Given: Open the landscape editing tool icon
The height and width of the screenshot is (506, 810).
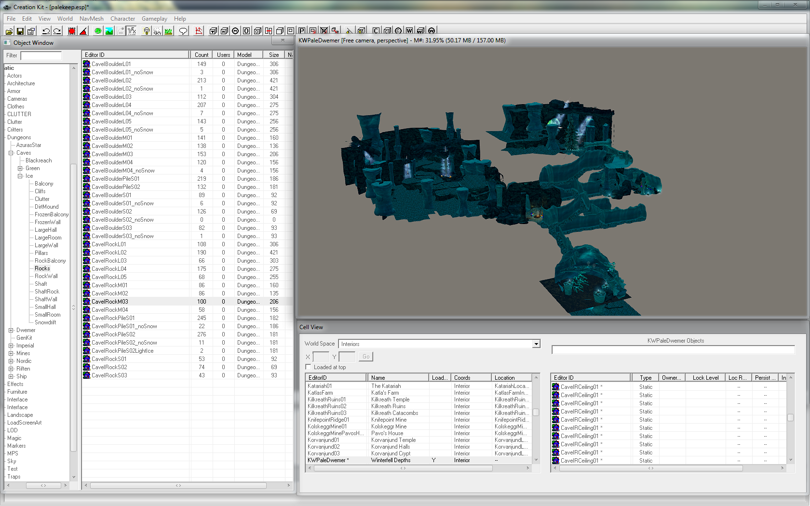Looking at the screenshot, I should (x=109, y=31).
